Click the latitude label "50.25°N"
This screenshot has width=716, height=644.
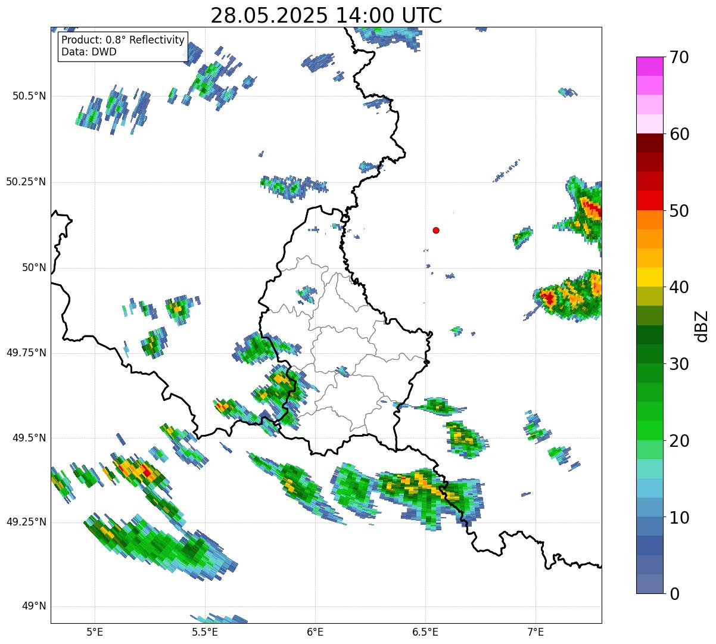click(26, 182)
